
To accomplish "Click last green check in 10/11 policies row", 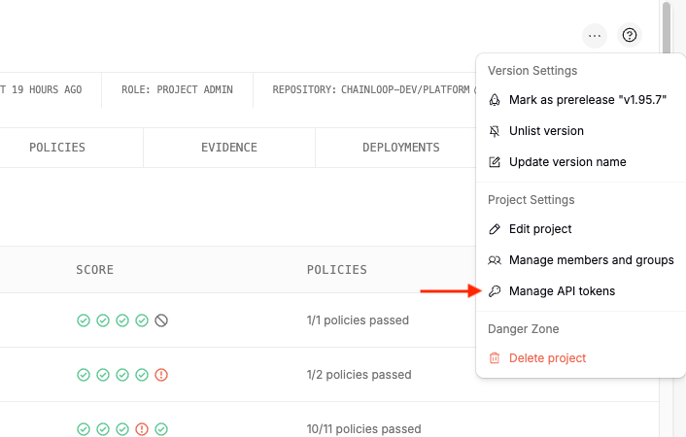I will (161, 429).
